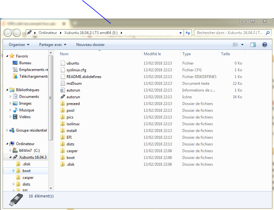Viewport: 274px width, 210px height.
Task: Create a Nouveau dossier
Action: coord(90,45)
